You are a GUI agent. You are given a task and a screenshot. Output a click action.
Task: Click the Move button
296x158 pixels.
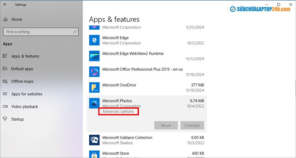coord(166,125)
